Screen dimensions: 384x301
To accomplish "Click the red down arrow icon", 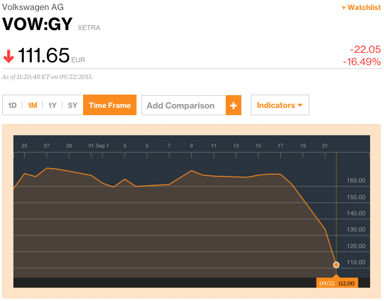I will tap(8, 56).
